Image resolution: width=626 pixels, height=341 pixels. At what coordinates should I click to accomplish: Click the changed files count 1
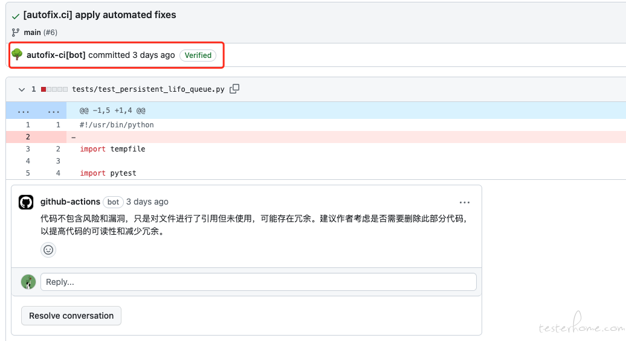coord(34,89)
